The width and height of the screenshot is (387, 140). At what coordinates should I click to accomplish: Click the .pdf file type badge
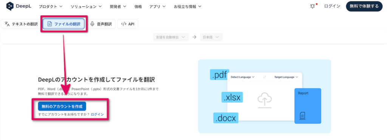(220, 75)
